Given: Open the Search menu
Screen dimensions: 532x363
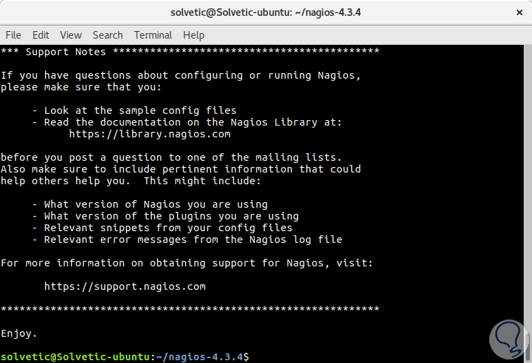Looking at the screenshot, I should 107,35.
